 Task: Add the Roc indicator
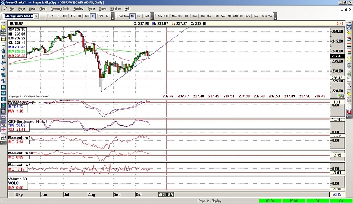(x=255, y=16)
